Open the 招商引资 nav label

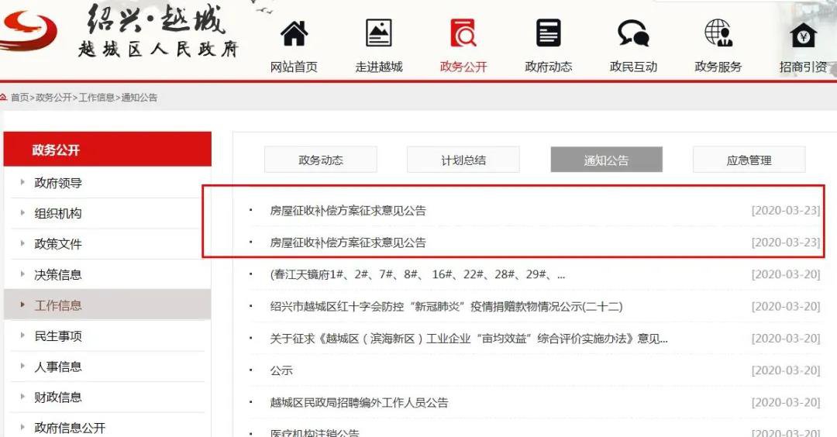coord(803,67)
